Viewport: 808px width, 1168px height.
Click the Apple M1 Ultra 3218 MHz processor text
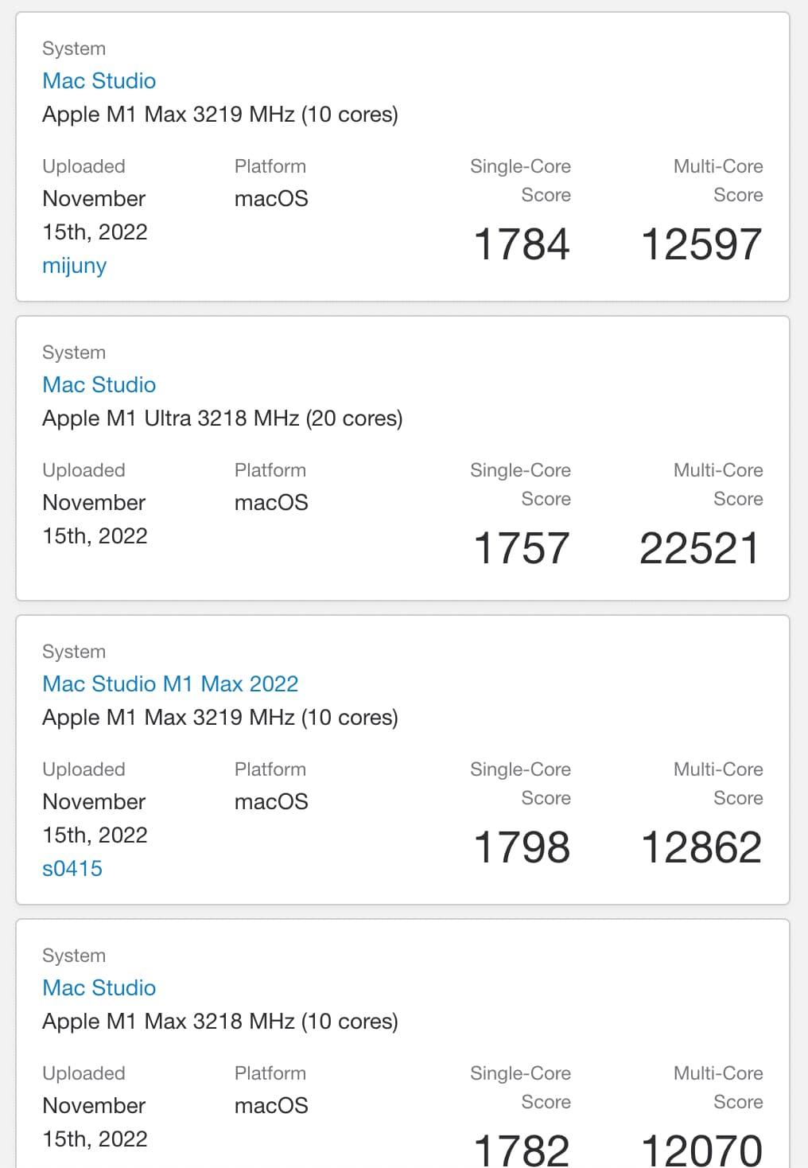pyautogui.click(x=222, y=419)
